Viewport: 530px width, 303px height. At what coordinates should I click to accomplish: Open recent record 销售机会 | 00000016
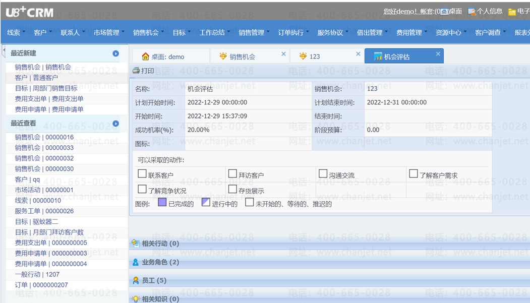pos(44,137)
